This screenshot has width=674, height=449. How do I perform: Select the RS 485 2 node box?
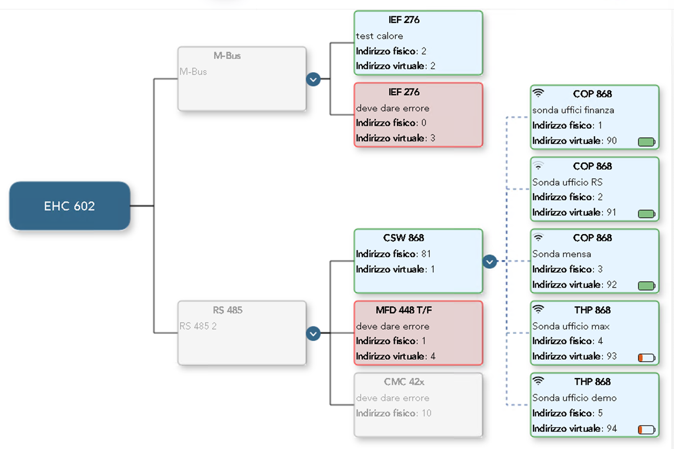tap(242, 333)
